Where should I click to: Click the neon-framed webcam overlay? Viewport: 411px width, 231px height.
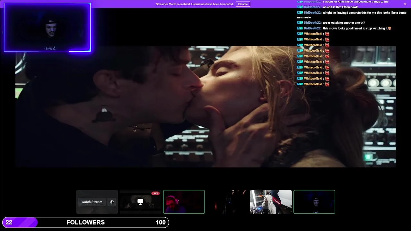pyautogui.click(x=48, y=27)
